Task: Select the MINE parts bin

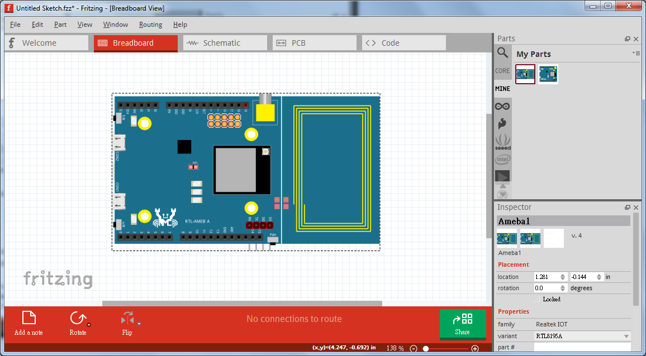Action: (502, 89)
